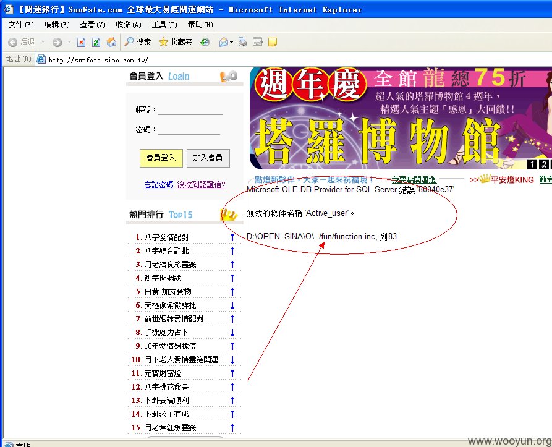Open ranking item 八字愛情配對
Screen dimensions: 552x447
(166, 237)
